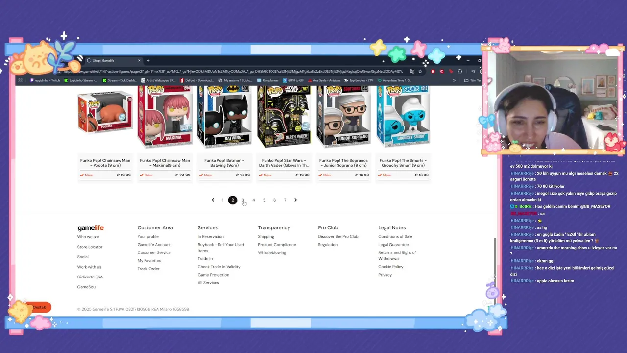Click the Star Wars - Darth Vader title
The height and width of the screenshot is (353, 627).
[x=284, y=163]
